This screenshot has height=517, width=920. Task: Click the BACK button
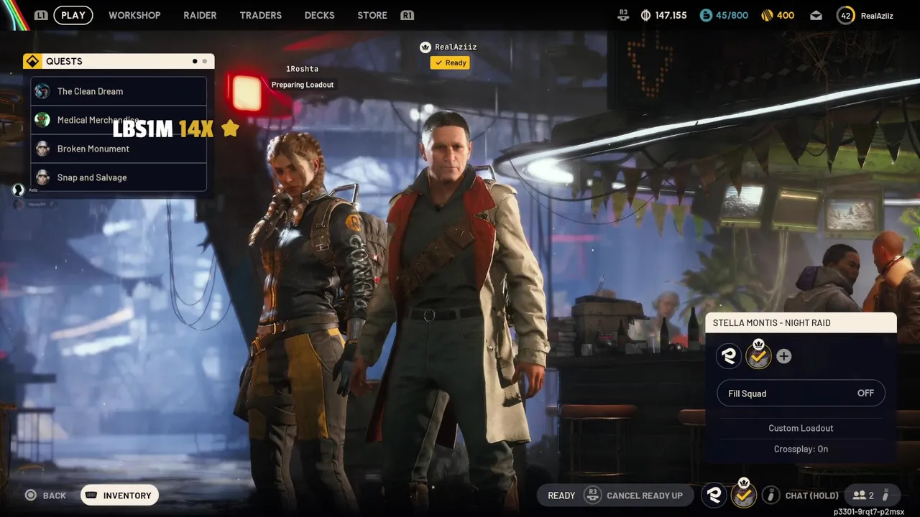[55, 495]
